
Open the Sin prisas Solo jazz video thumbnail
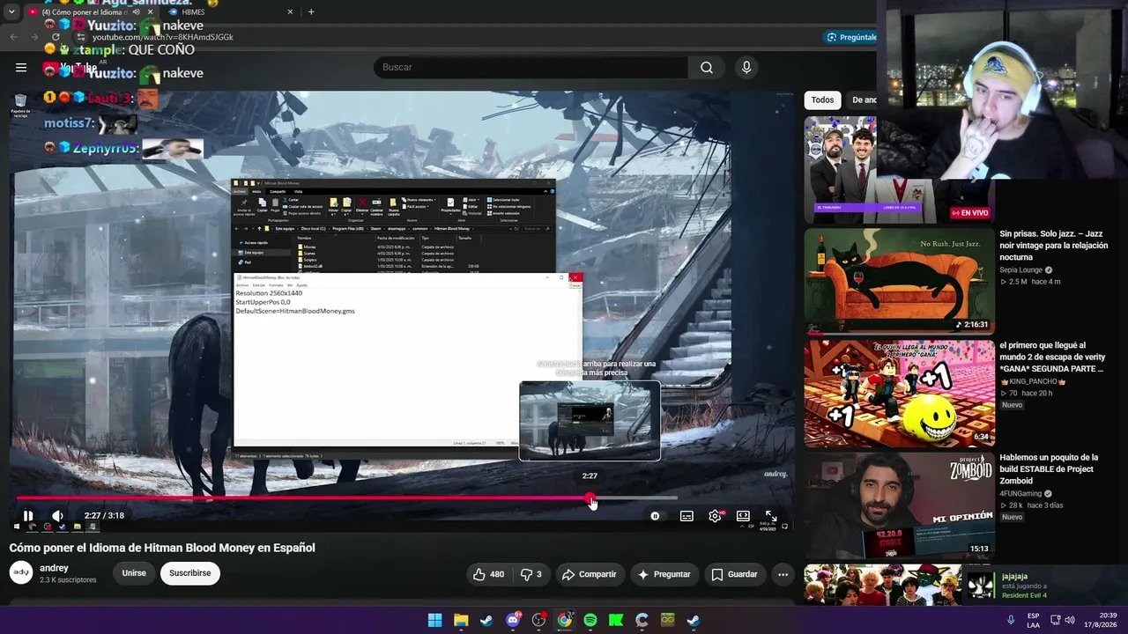[x=899, y=282]
